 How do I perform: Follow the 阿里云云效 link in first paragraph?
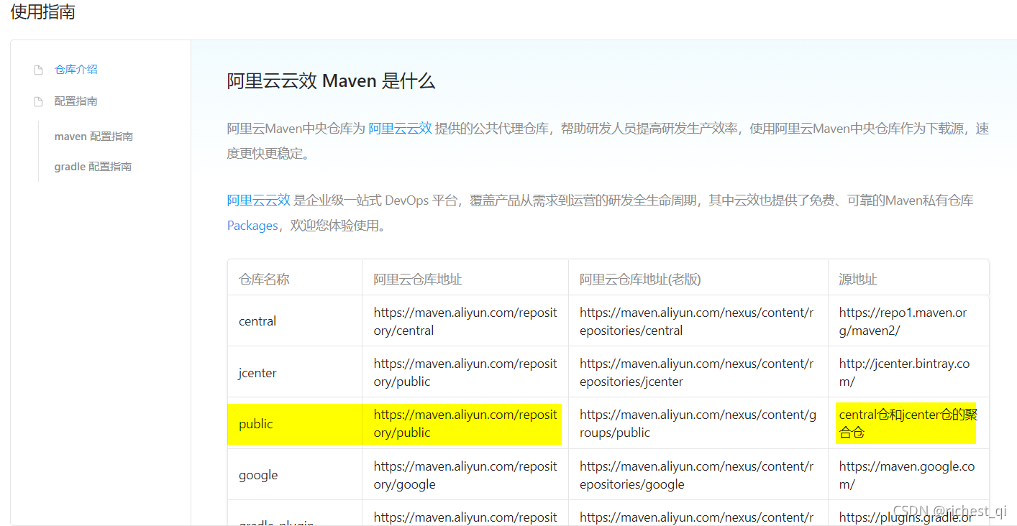click(x=400, y=129)
